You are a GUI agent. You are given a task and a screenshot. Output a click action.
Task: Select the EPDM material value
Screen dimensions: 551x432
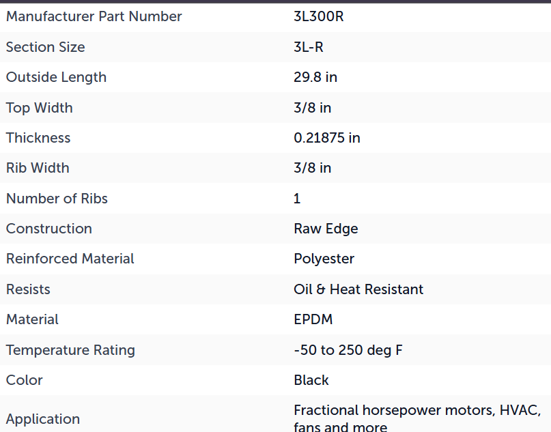coord(313,319)
